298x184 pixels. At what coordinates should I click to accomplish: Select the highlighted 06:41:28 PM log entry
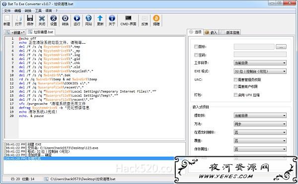point(89,158)
